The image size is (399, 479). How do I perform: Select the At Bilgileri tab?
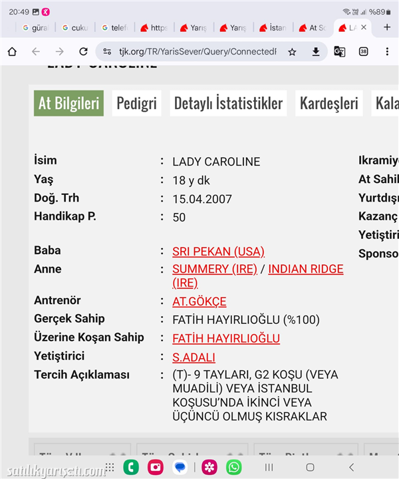pyautogui.click(x=68, y=103)
